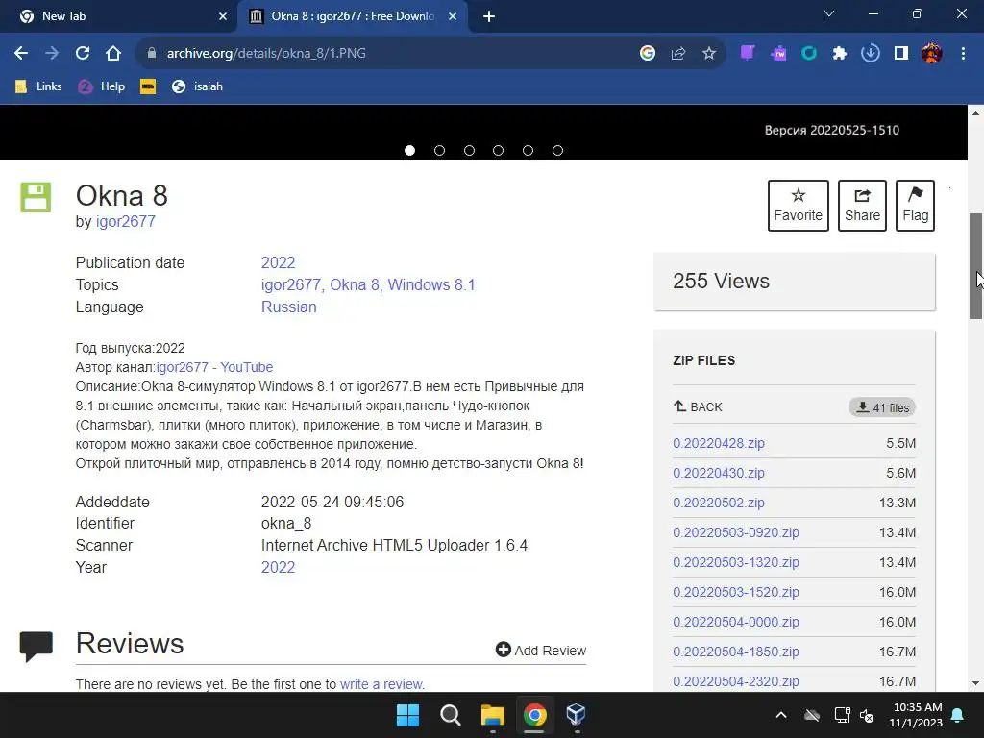Switch to the New Tab tab

point(119,16)
